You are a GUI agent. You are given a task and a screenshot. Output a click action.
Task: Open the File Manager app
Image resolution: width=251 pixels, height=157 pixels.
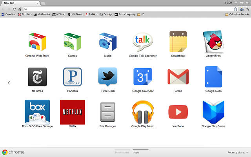[108, 112]
